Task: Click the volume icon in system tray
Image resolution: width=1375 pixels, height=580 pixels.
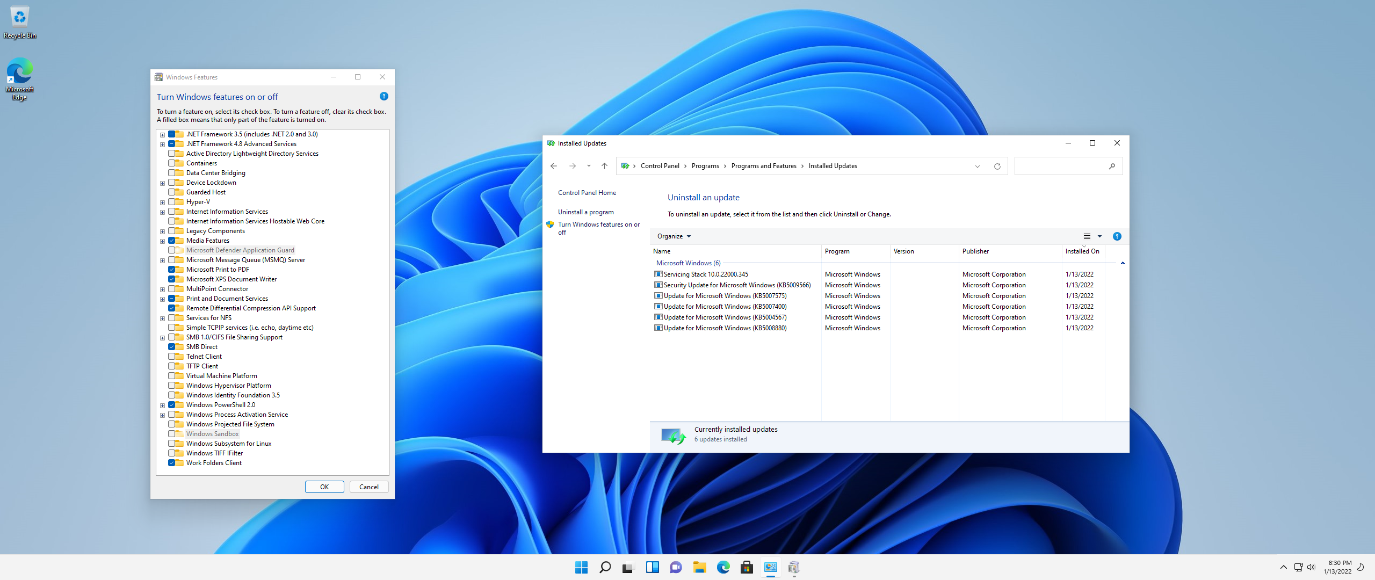Action: (1311, 567)
